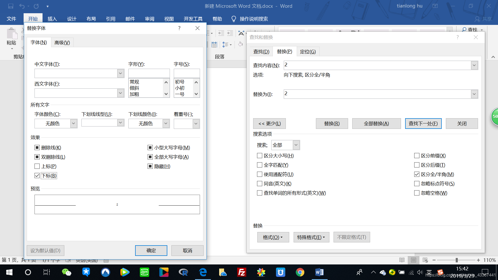Click the Paste clipboard icon
Image resolution: width=498 pixels, height=280 pixels.
tap(11, 34)
